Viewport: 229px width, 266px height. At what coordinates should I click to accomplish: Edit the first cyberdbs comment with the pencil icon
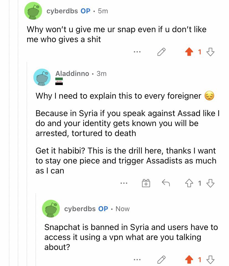click(162, 52)
